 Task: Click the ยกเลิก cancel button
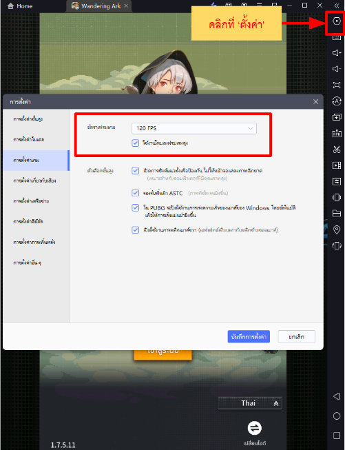pyautogui.click(x=297, y=337)
